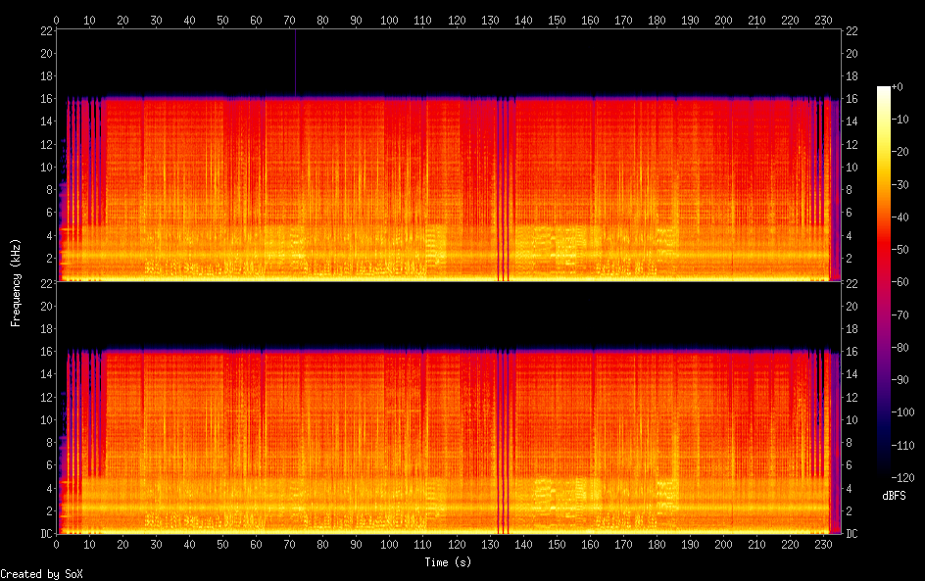This screenshot has height=581, width=925.
Task: Click the "Created by SoX" credit text
Action: [x=41, y=574]
